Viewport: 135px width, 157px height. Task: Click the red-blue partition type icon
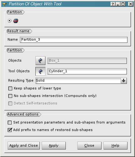pyautogui.click(x=16, y=21)
